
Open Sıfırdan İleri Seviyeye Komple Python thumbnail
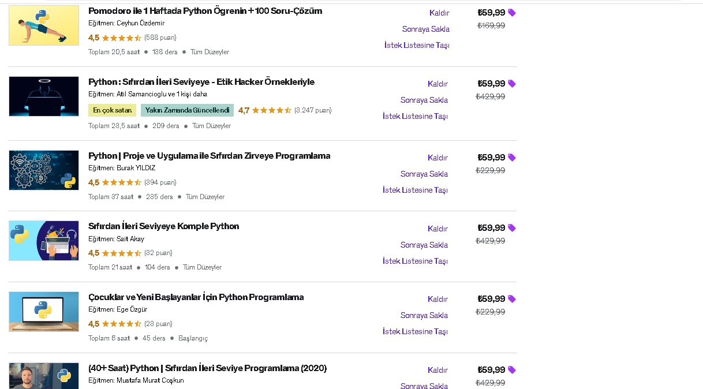[44, 241]
